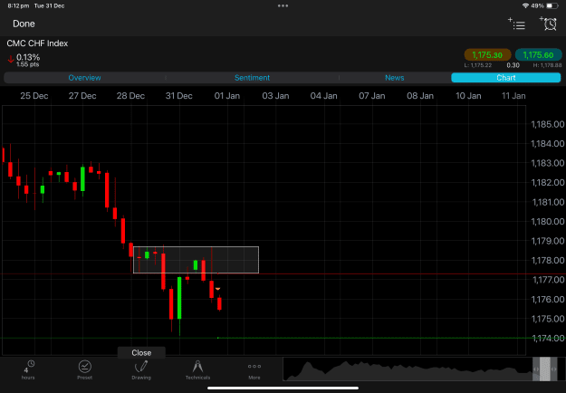This screenshot has height=393, width=566.
Task: Click the 25 Dec date label
Action: point(34,96)
